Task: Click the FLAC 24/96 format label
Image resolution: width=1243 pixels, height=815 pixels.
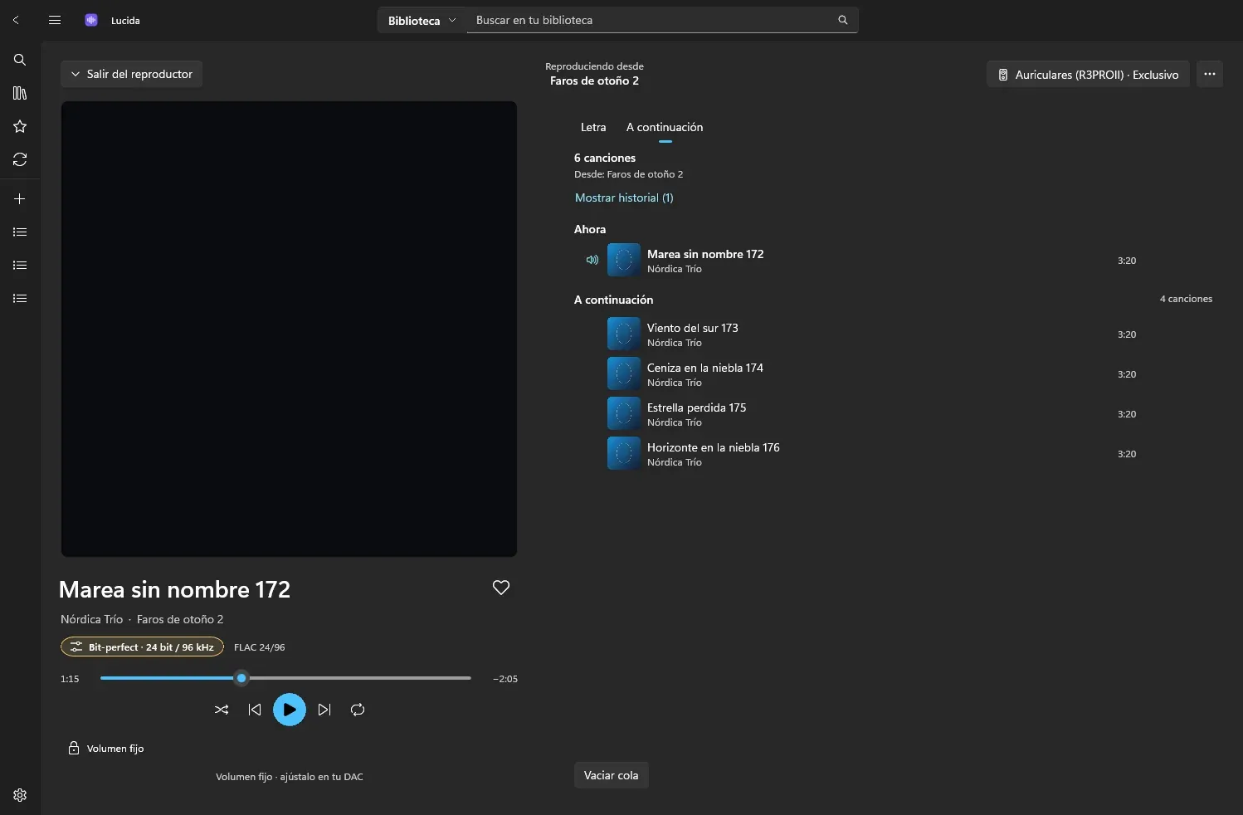Action: (259, 647)
